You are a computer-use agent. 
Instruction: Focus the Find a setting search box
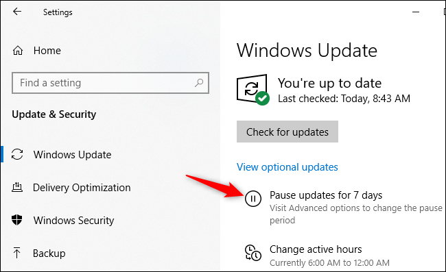[110, 83]
